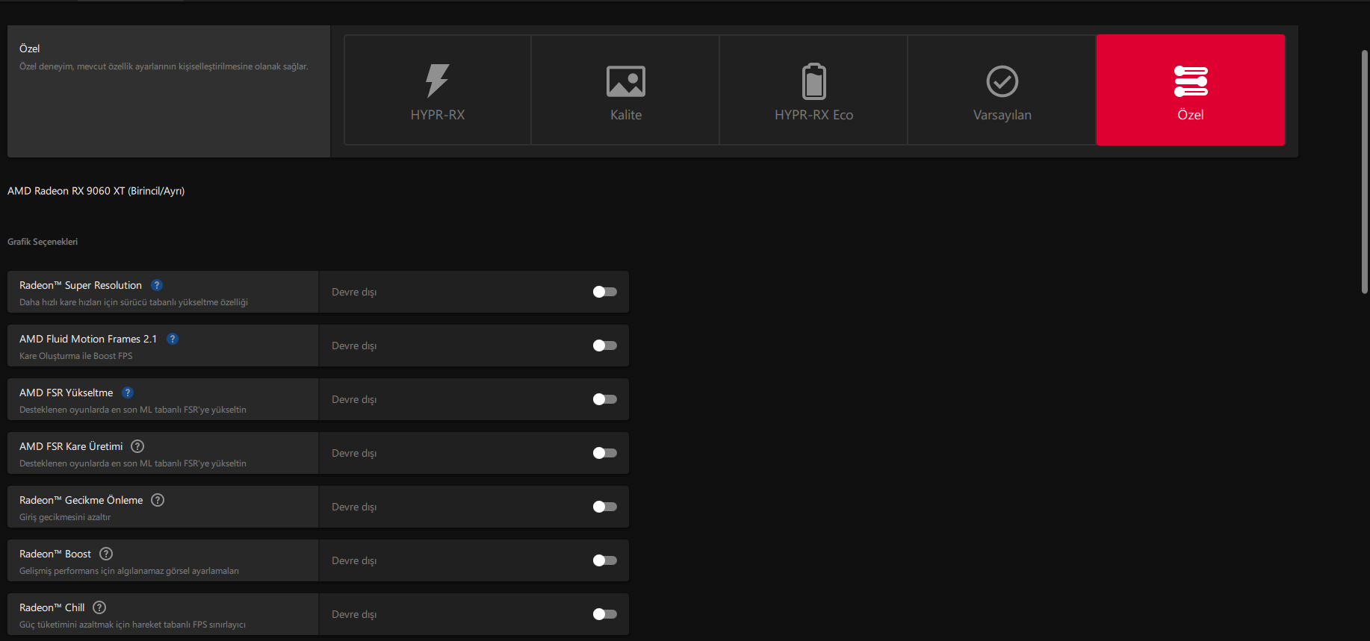Viewport: 1370px width, 641px height.
Task: Click the Radeon Boost help icon
Action: coord(106,554)
